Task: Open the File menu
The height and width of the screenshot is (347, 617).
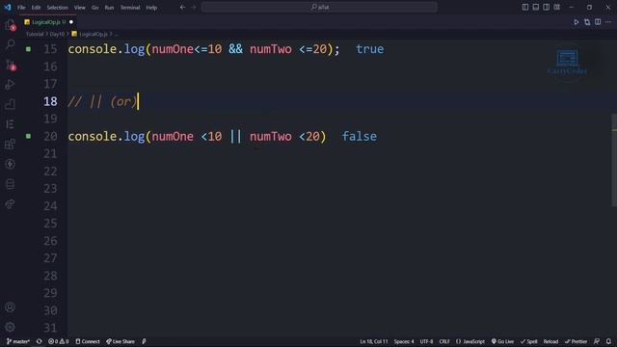Action: tap(21, 8)
